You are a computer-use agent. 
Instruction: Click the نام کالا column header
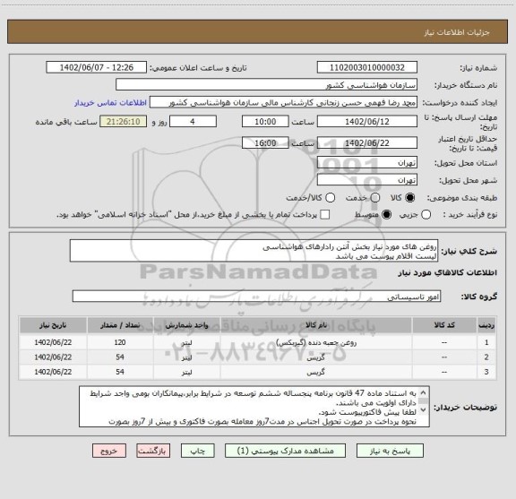pos(316,325)
